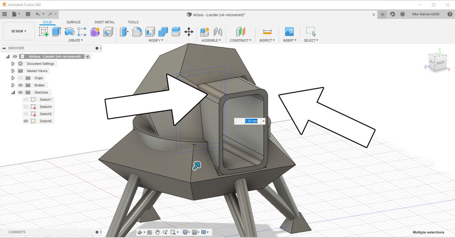The image size is (455, 238).
Task: Click the Save icon
Action: pyautogui.click(x=27, y=14)
